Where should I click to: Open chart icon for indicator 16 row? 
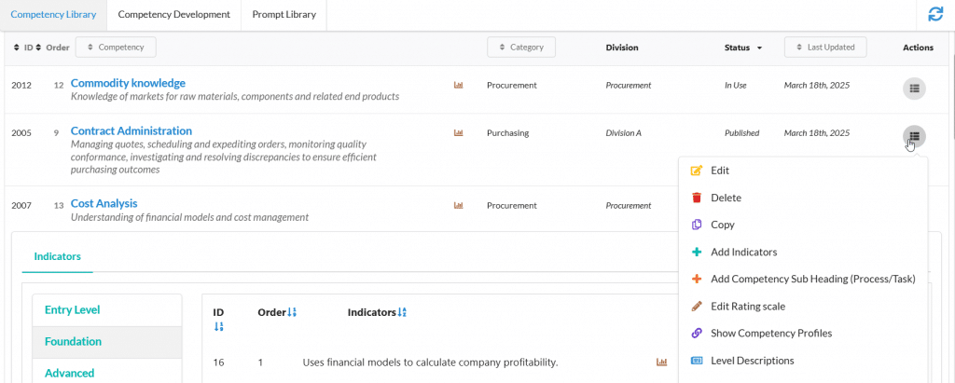click(x=661, y=362)
